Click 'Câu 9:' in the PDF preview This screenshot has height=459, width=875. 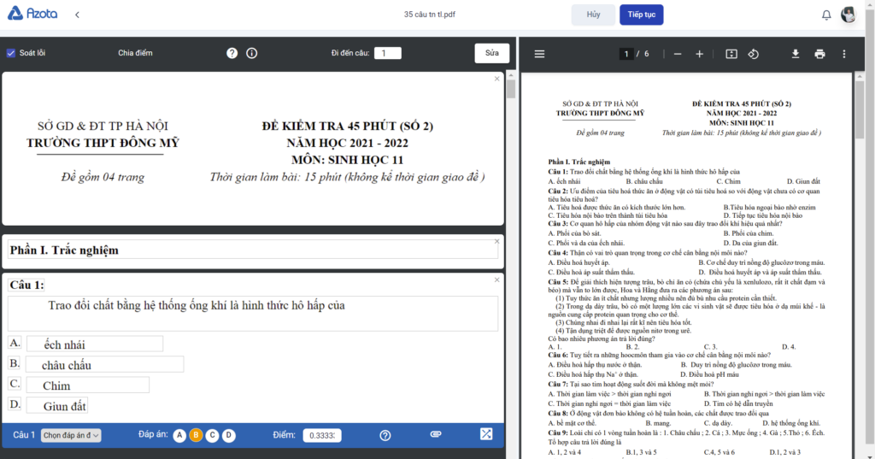click(557, 433)
